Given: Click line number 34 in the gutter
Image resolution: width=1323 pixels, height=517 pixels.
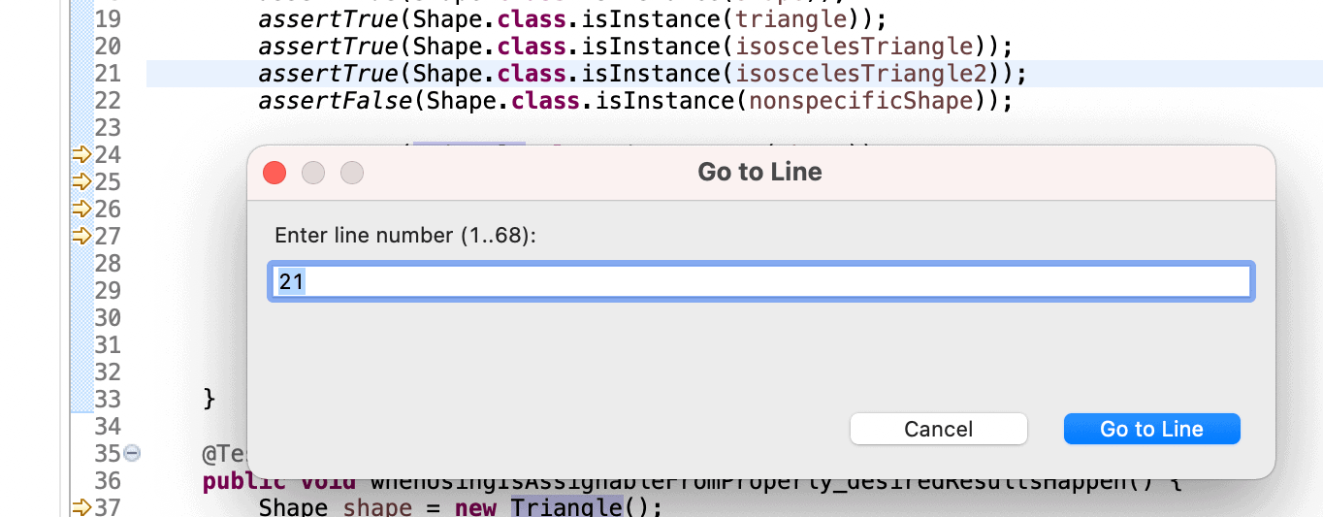Looking at the screenshot, I should [108, 426].
